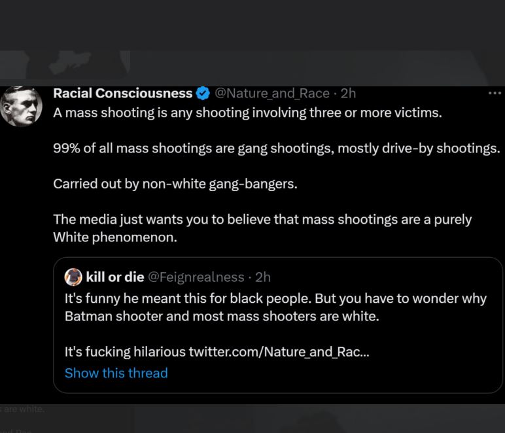The width and height of the screenshot is (505, 433).
Task: Select the kill or die display name
Action: coord(115,277)
